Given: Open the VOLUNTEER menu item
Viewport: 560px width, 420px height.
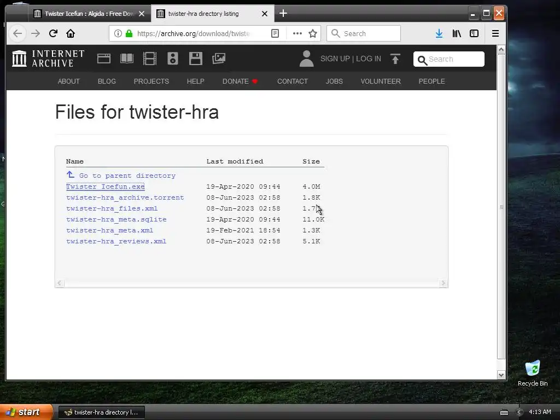Looking at the screenshot, I should 381,81.
